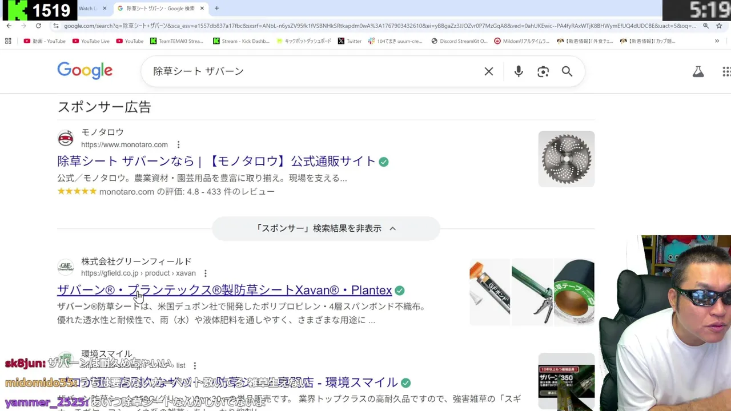Open the Xavan Plantex result link
The image size is (731, 411).
(224, 290)
